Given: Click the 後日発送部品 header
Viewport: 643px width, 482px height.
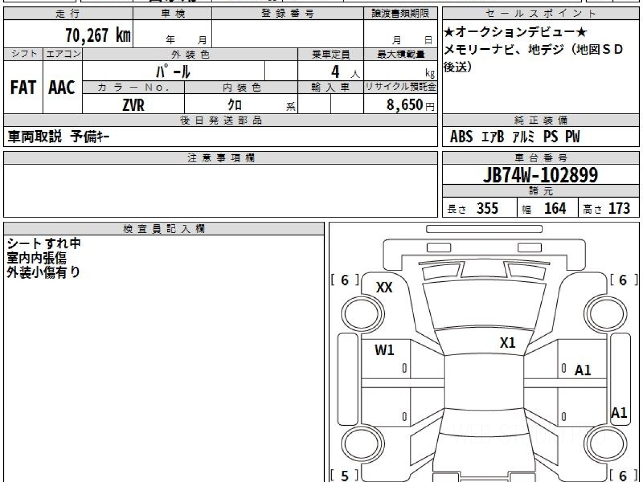Looking at the screenshot, I should (220, 120).
